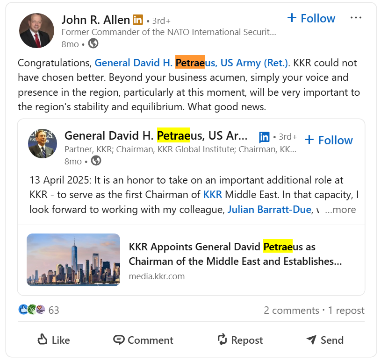Viewport: 381px width, 361px height.
Task: Click the LinkedIn badge beside General David H. Petraeus
Action: click(264, 137)
